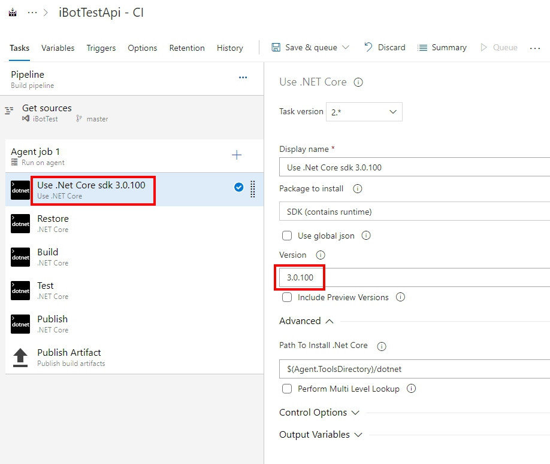Click the Save & queue button
This screenshot has height=464, width=550.
coord(310,47)
